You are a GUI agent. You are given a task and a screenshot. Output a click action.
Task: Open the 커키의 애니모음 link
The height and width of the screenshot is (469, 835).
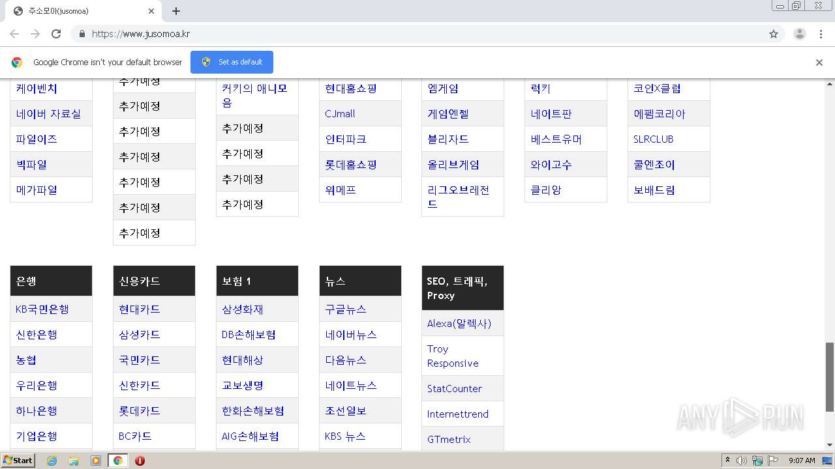tap(254, 96)
